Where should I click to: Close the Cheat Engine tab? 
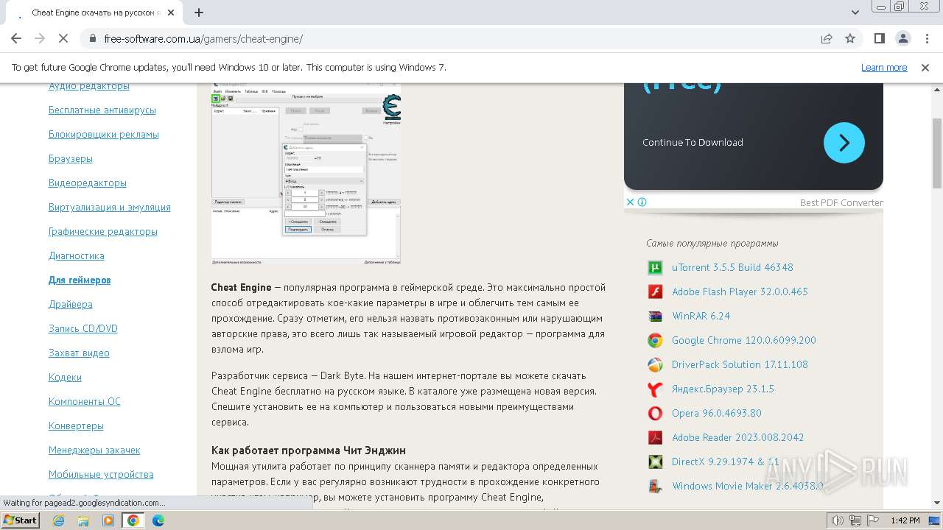[172, 13]
